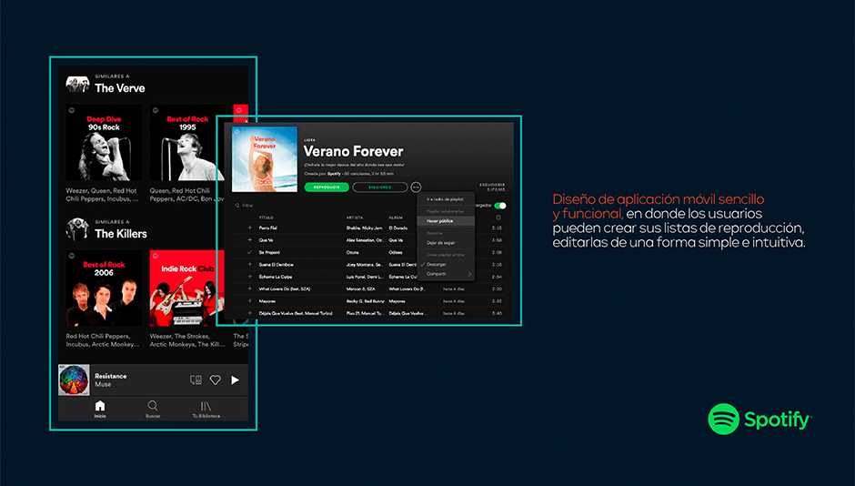Click artist Shakira, Nicky Jam
This screenshot has width=855, height=486.
364,228
